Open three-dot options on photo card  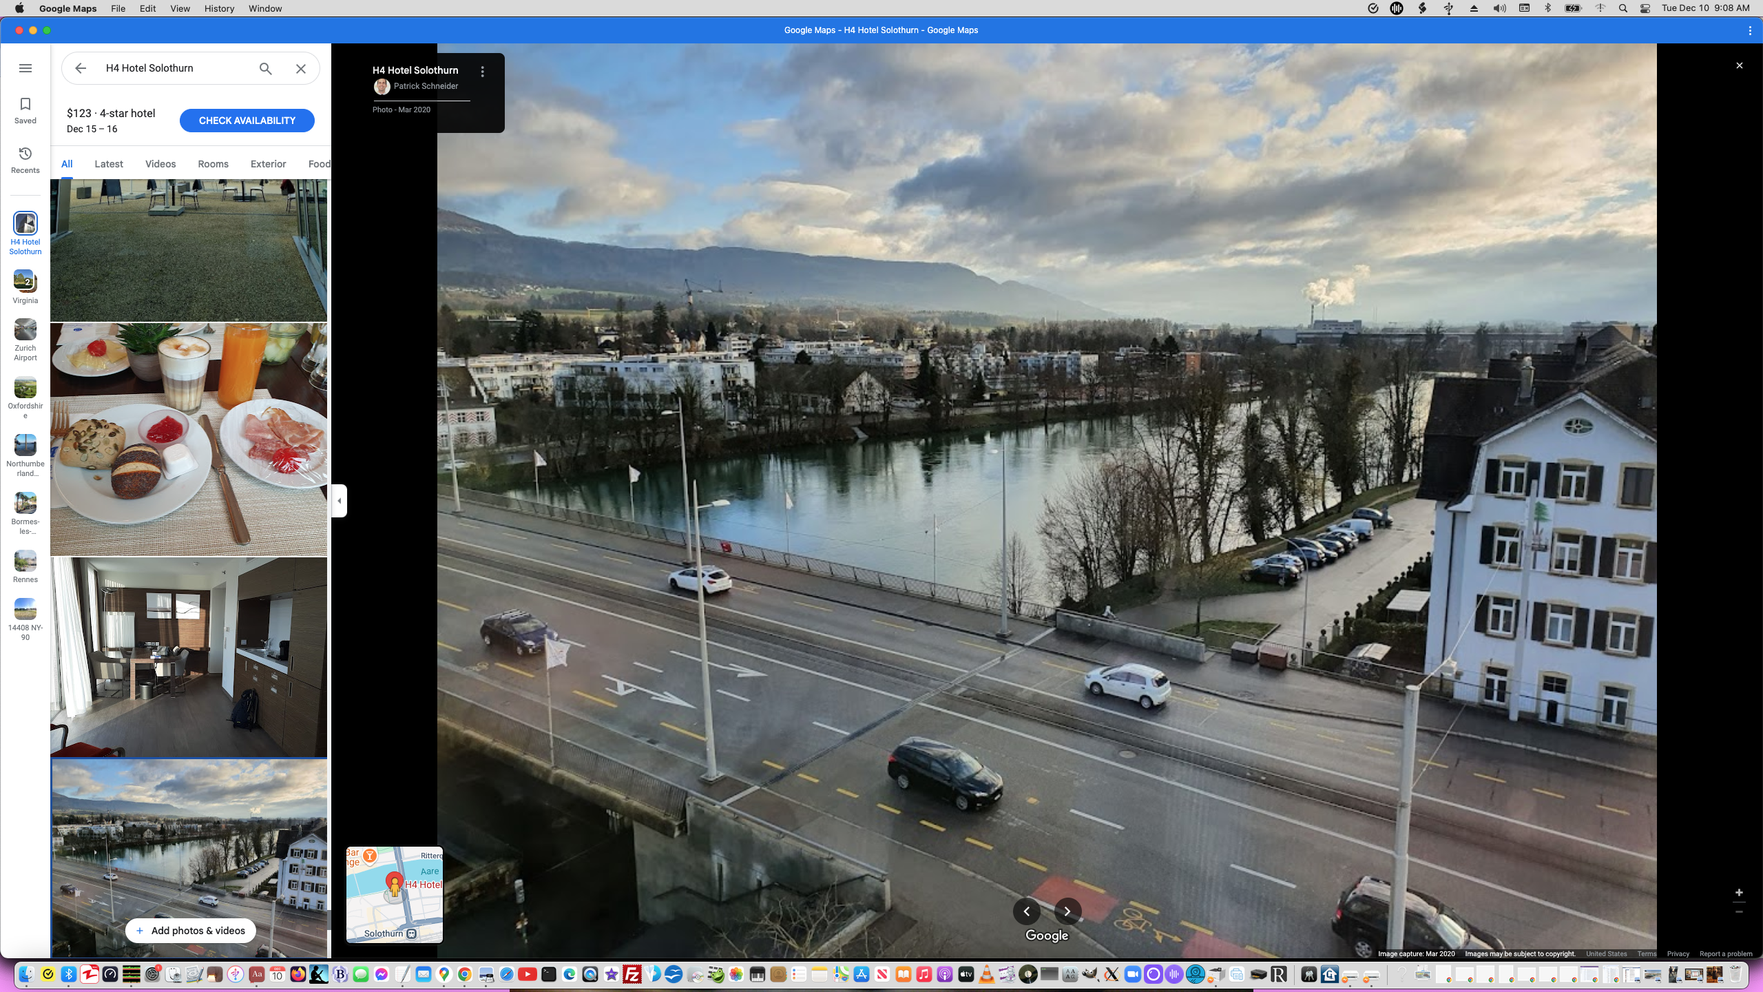click(483, 72)
